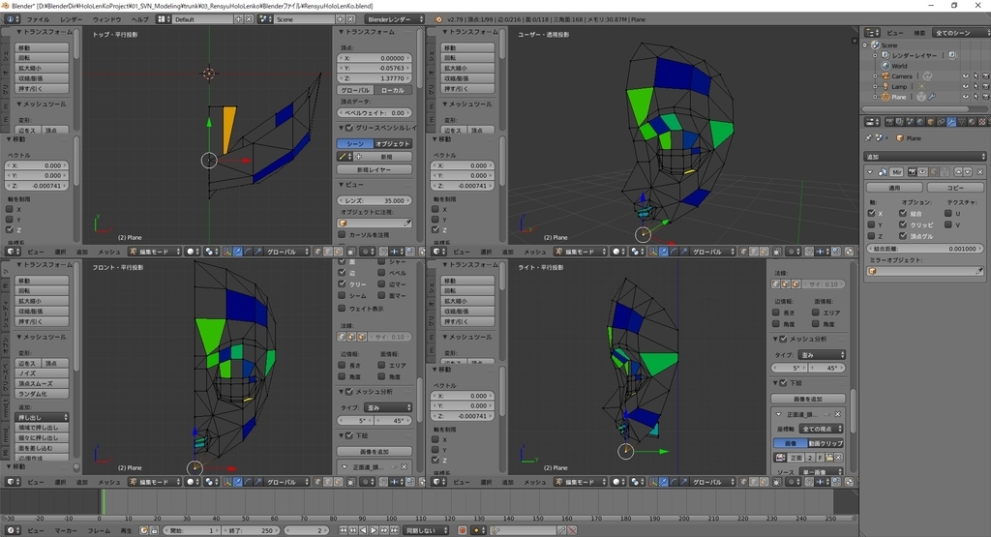Click the 結合距離 value field
Viewport: 991px width, 537px height.
click(x=924, y=249)
